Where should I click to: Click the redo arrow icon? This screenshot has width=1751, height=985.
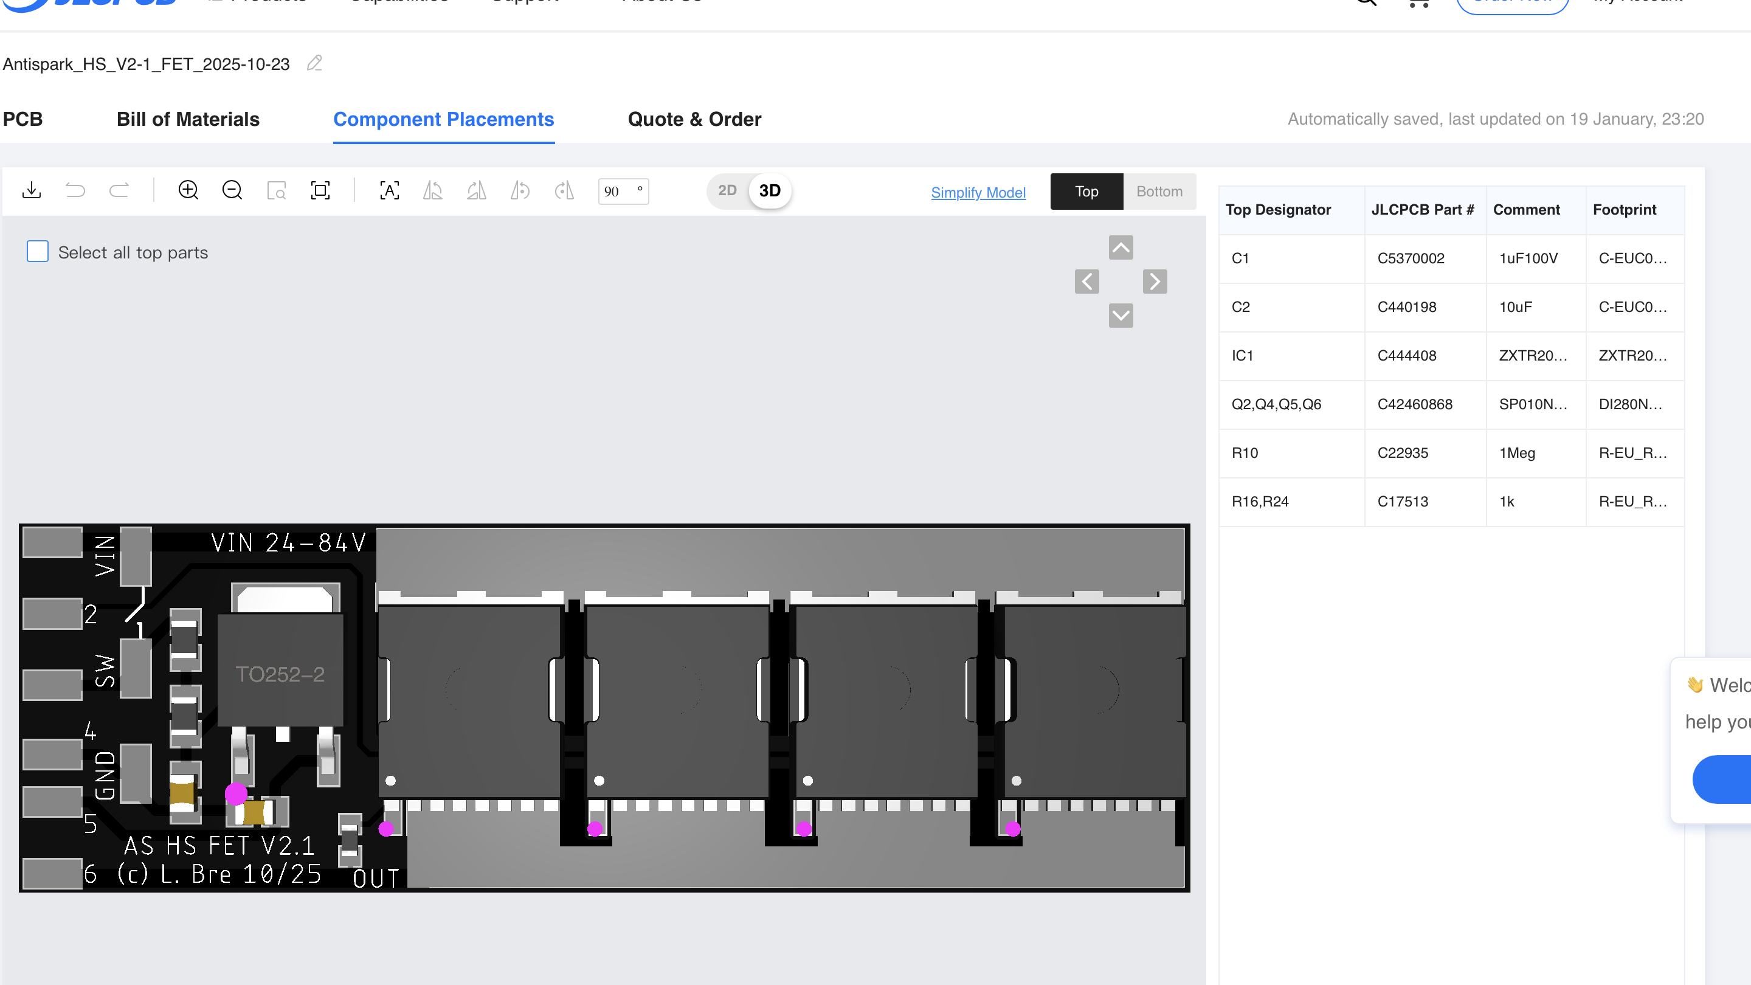click(119, 190)
